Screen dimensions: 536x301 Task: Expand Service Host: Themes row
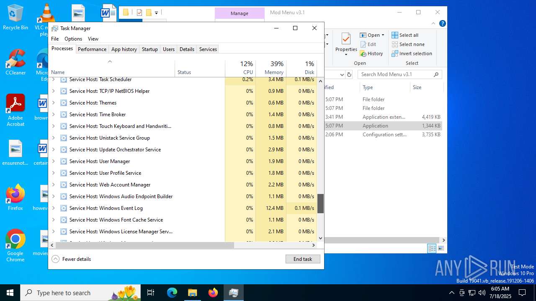click(53, 103)
